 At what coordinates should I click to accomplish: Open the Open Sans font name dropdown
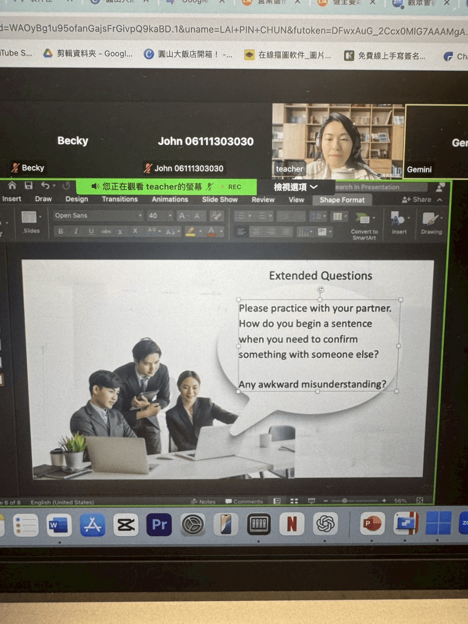tap(98, 215)
